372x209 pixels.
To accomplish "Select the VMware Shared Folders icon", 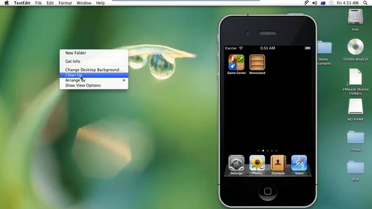I will click(355, 77).
